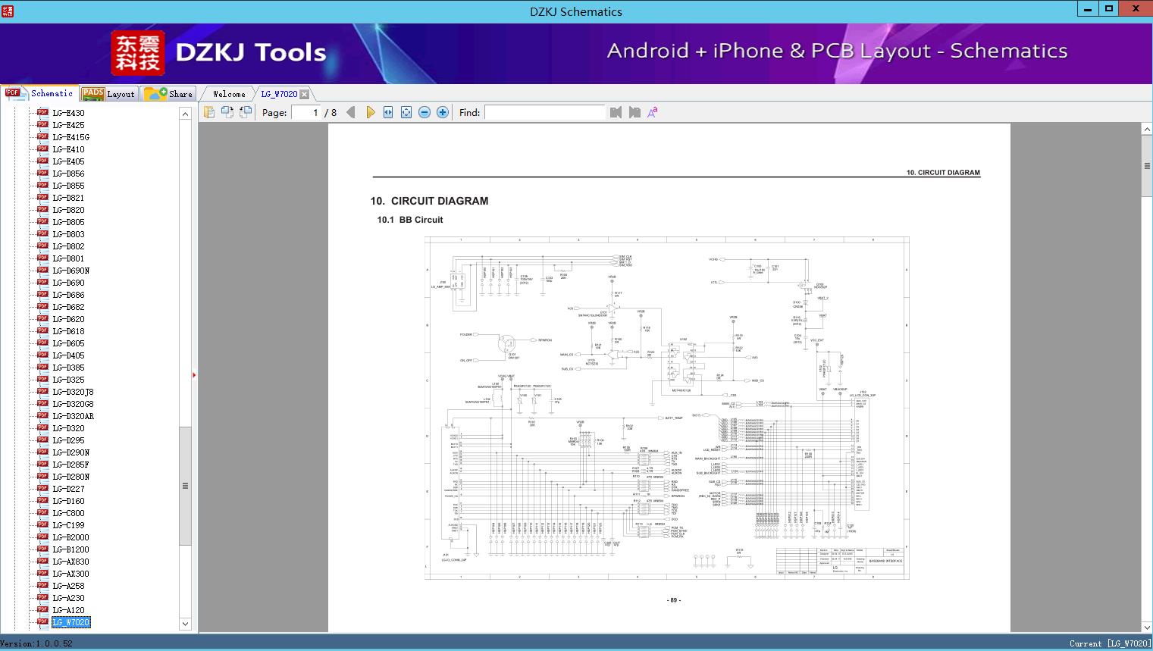Click the fit width icon
This screenshot has width=1153, height=651.
tap(388, 112)
